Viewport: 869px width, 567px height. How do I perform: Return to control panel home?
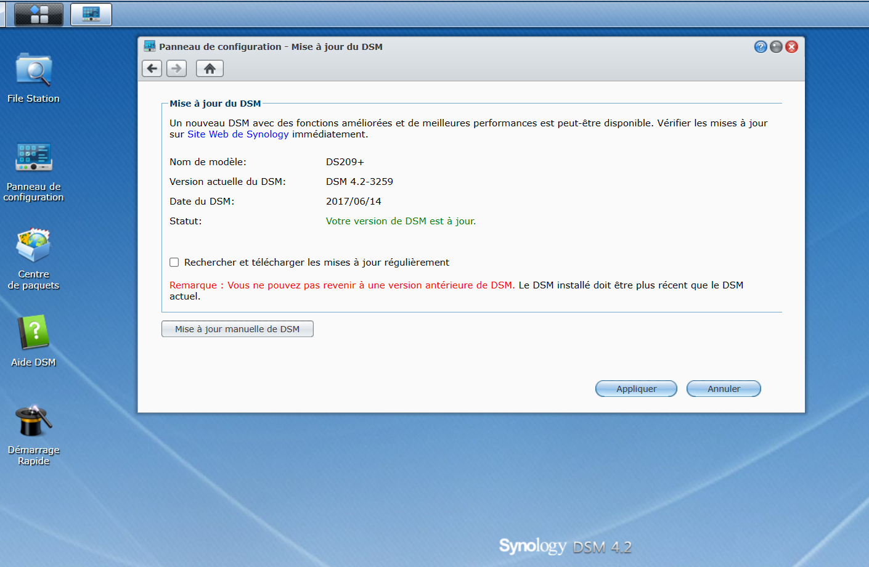210,68
